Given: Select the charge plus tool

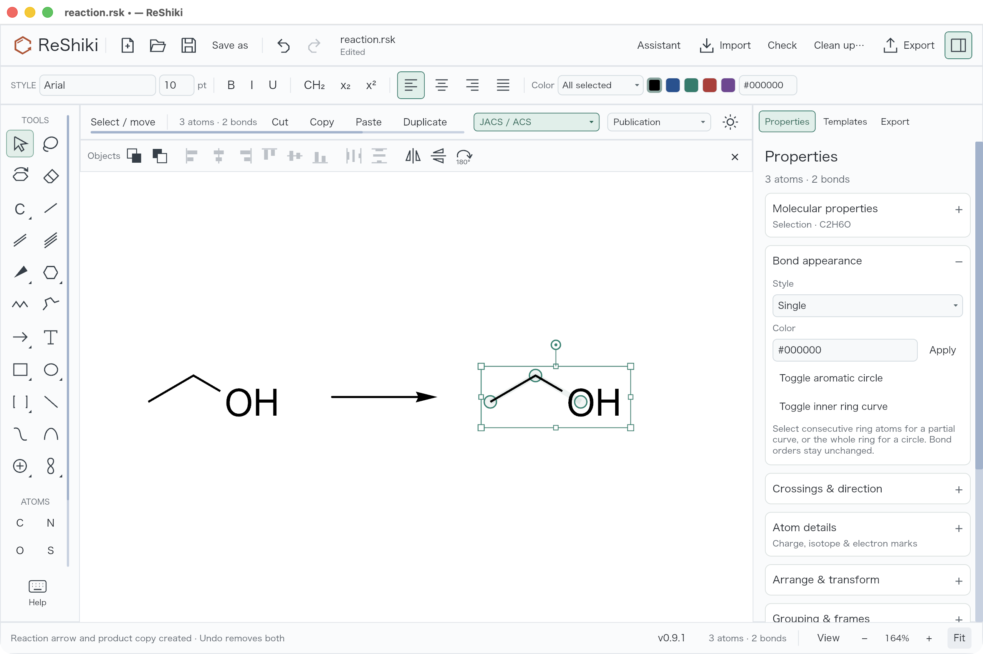Looking at the screenshot, I should click(x=20, y=466).
